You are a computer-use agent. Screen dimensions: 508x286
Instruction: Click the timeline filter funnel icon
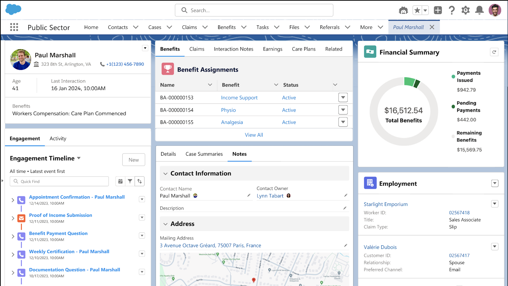(x=130, y=181)
